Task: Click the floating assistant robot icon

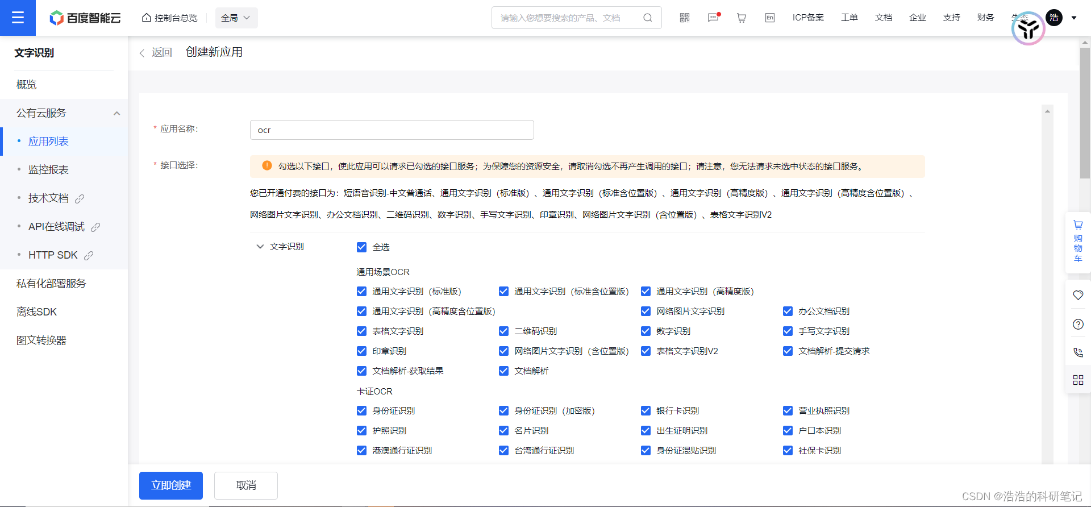Action: [x=1028, y=28]
